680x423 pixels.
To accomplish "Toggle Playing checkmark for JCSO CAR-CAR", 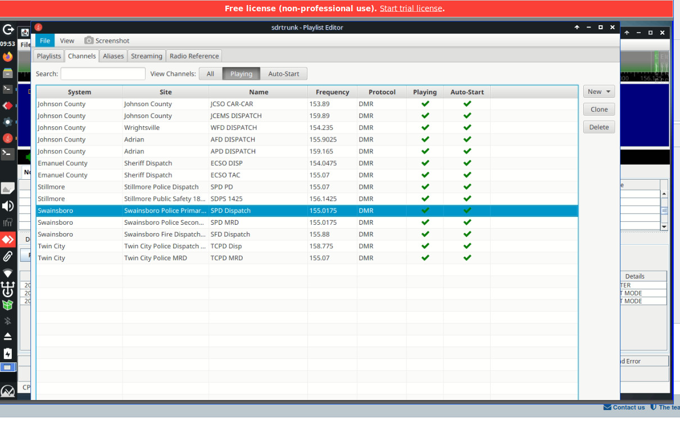I will pyautogui.click(x=425, y=104).
